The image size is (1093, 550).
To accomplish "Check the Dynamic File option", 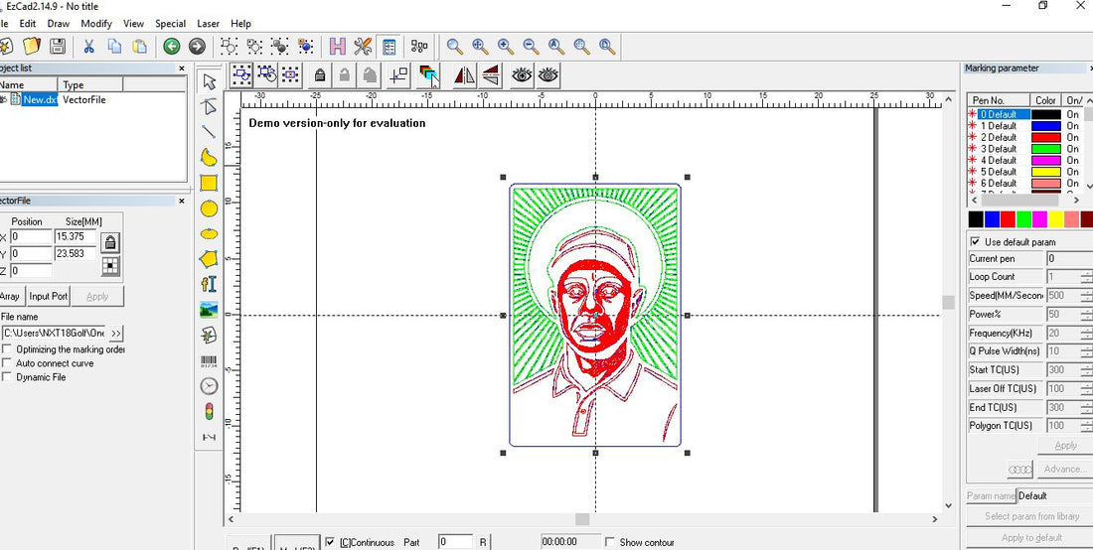I will pos(8,377).
